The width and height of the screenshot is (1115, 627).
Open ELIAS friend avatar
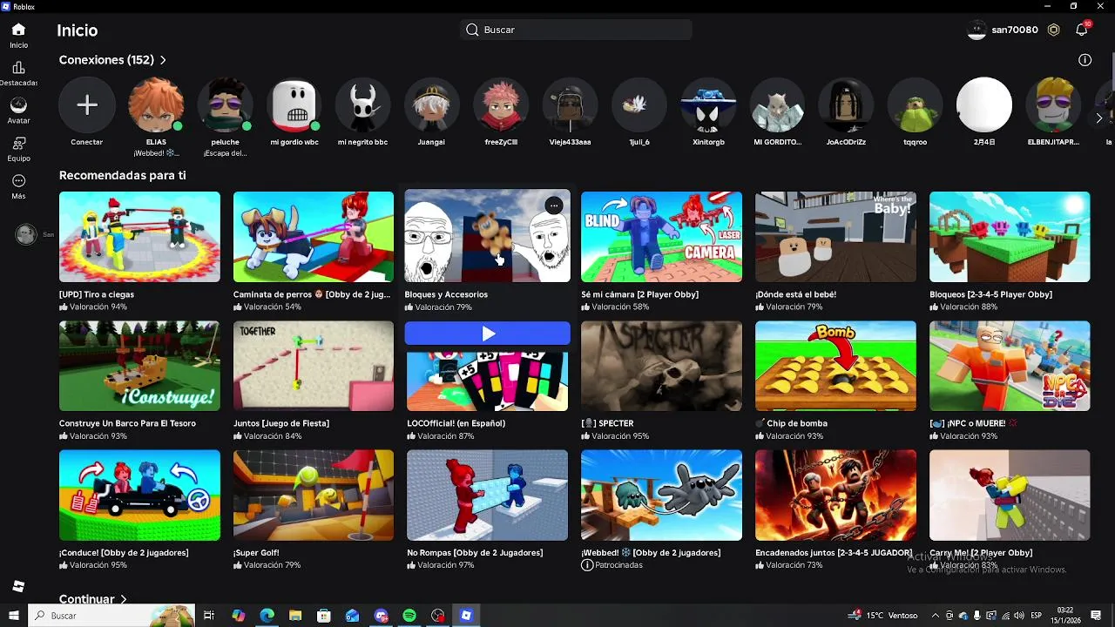click(156, 105)
